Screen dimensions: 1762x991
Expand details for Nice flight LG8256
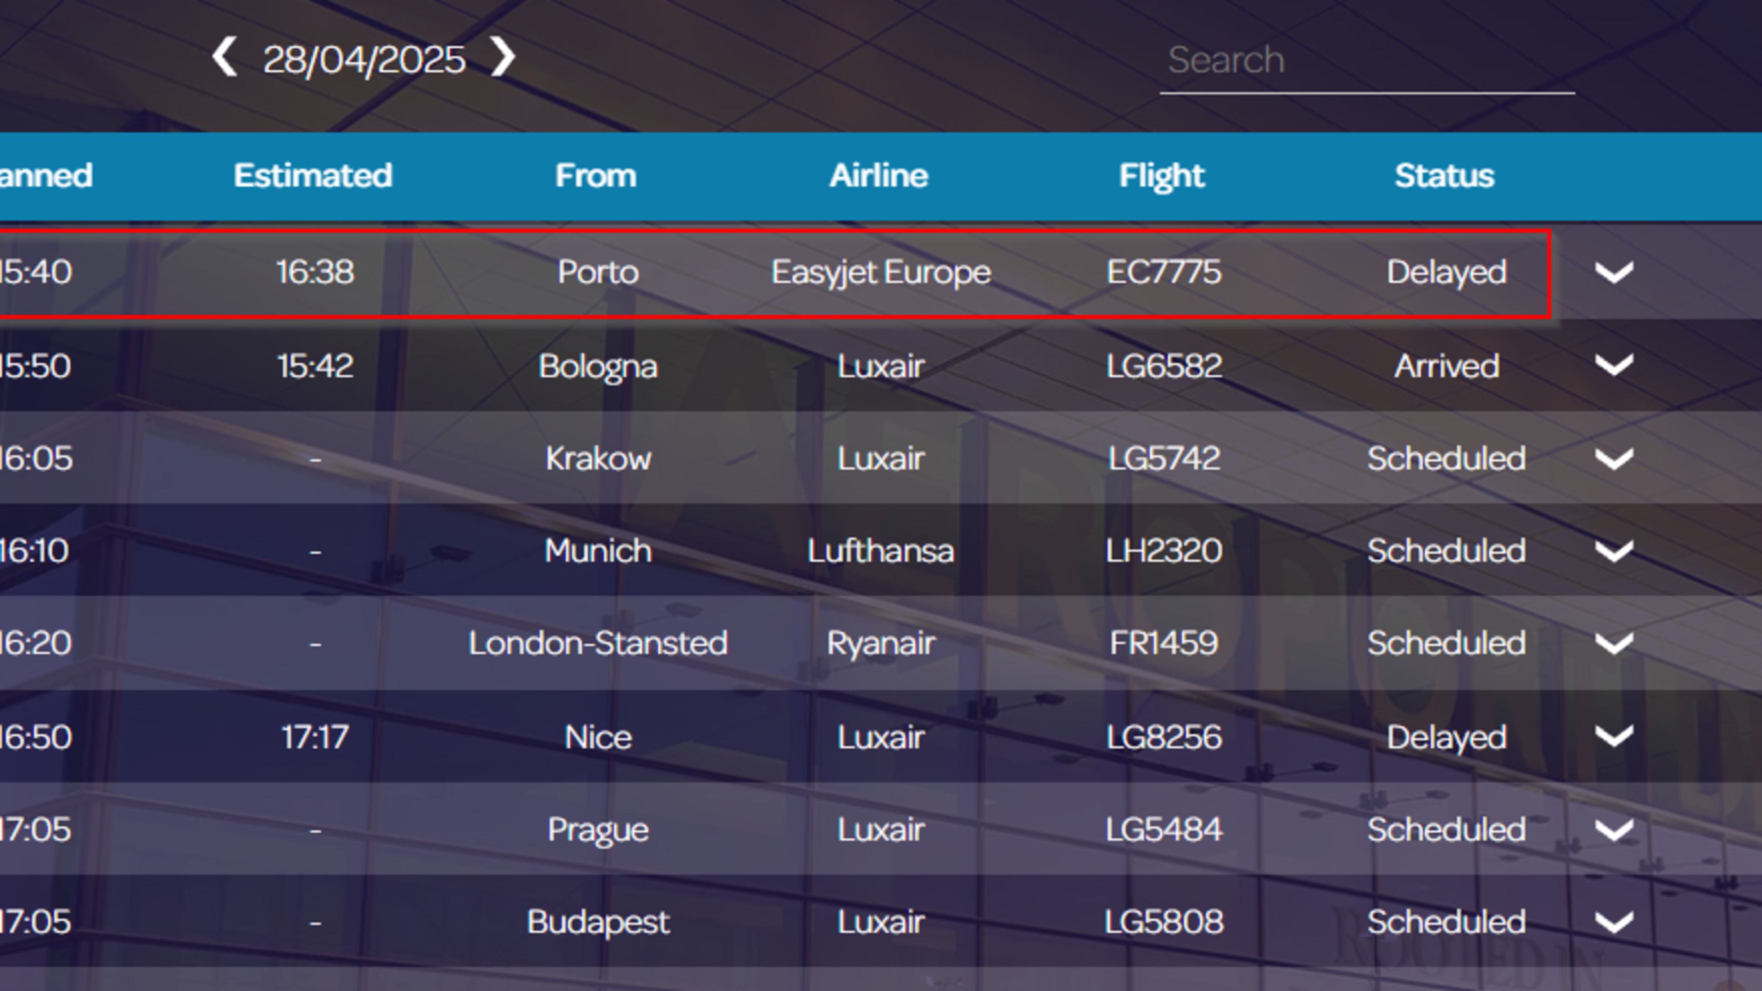pos(1614,736)
